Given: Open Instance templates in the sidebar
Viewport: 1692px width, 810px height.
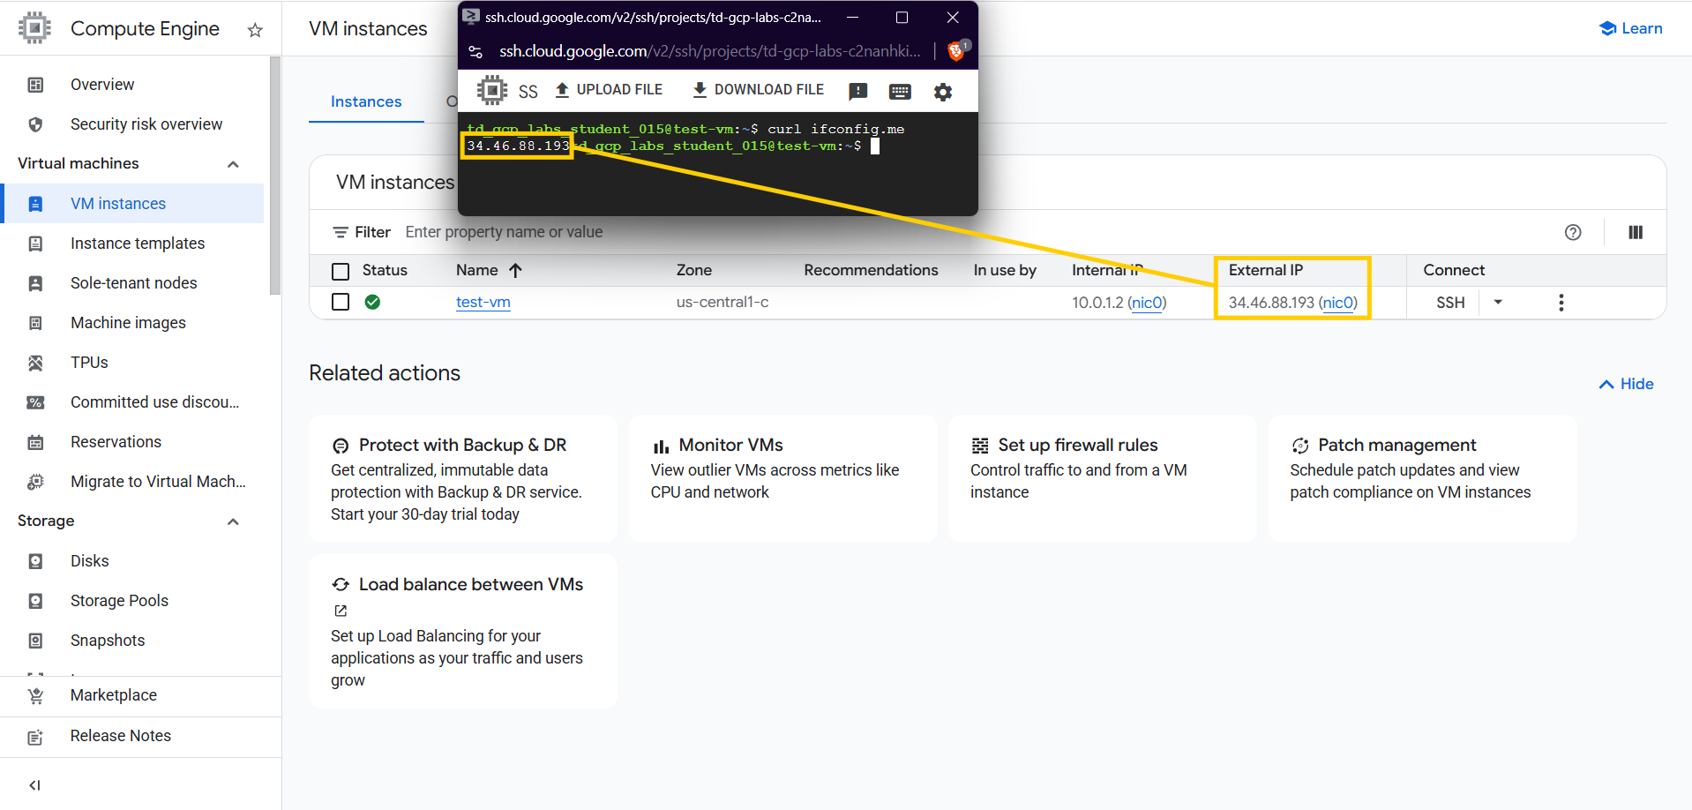Looking at the screenshot, I should coord(138,244).
